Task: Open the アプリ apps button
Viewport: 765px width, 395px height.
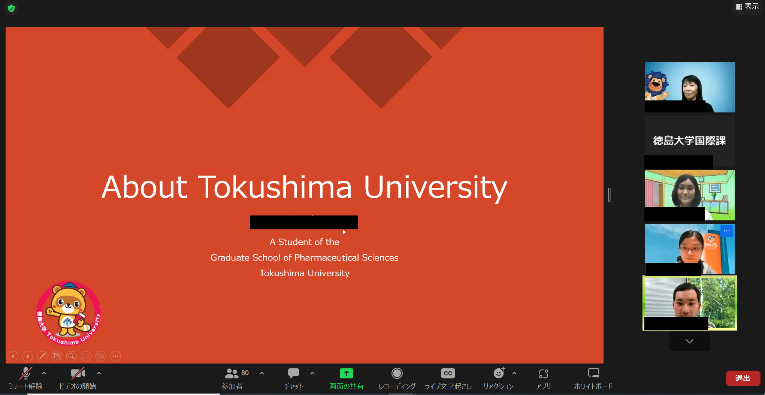Action: [x=544, y=379]
